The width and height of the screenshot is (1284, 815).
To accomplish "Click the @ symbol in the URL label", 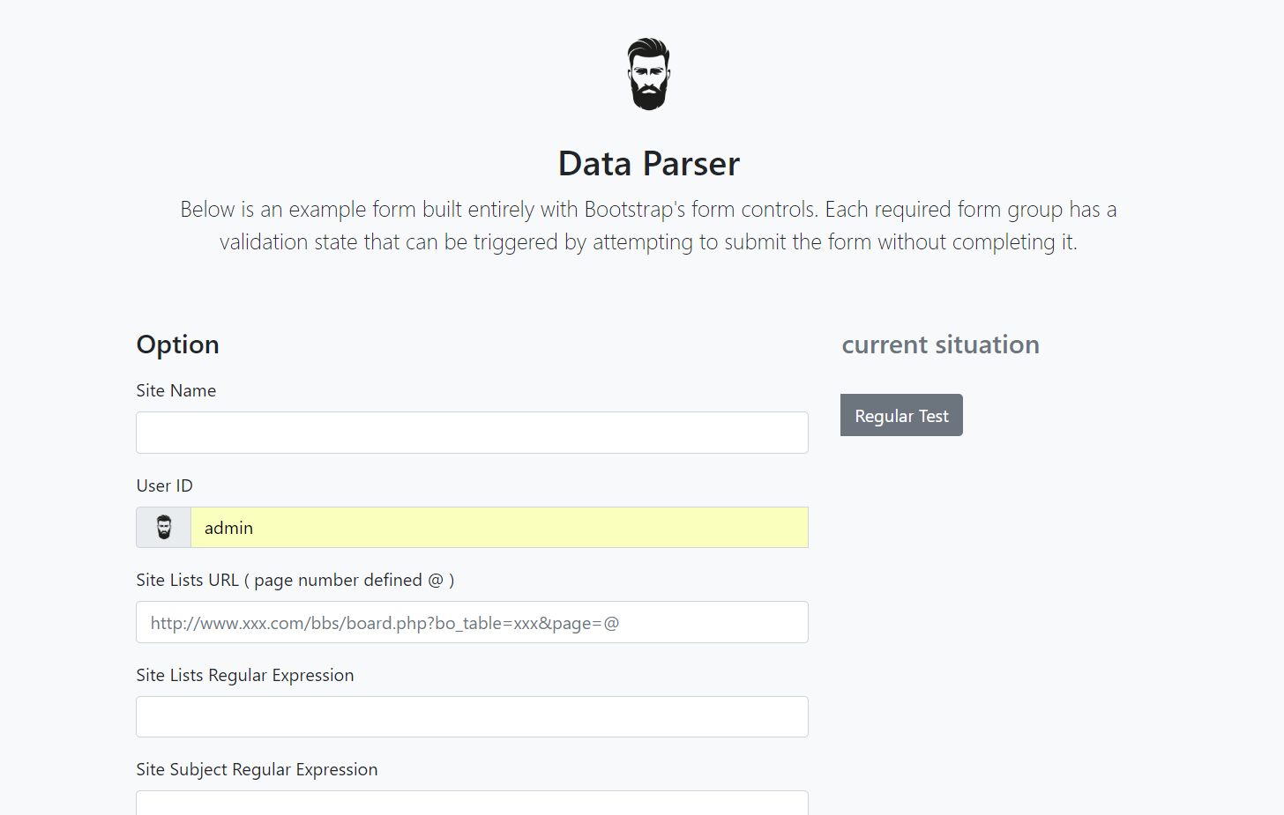I will click(x=436, y=580).
